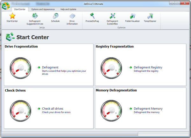Click the Defragment Registry link
The height and width of the screenshot is (138, 191).
[x=148, y=67]
